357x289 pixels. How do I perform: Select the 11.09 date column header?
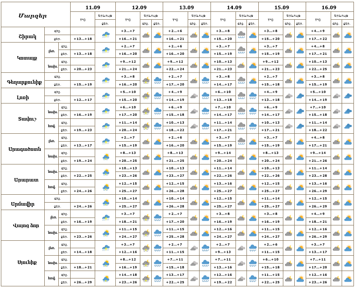tap(93, 7)
